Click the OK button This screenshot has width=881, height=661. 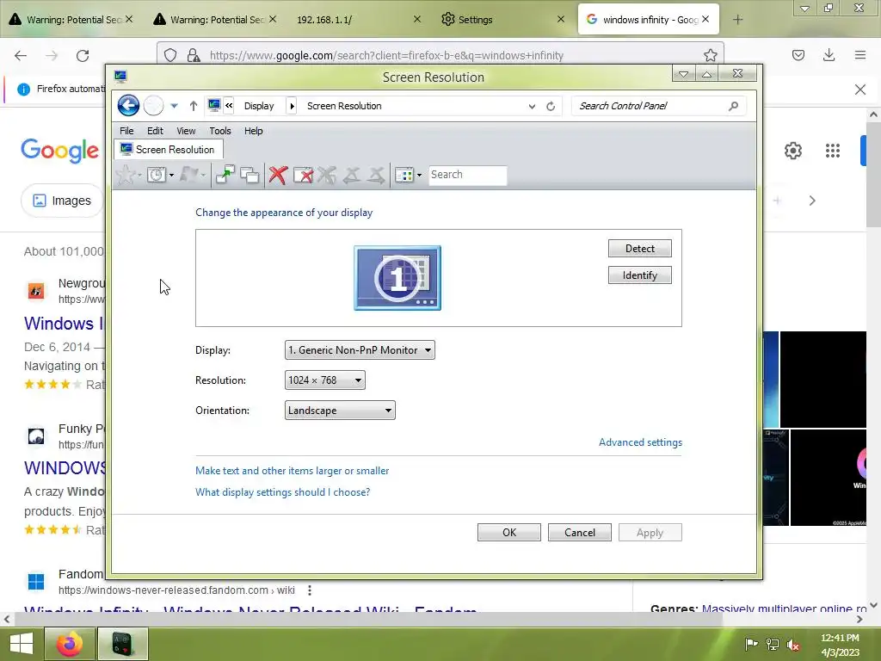pyautogui.click(x=509, y=532)
